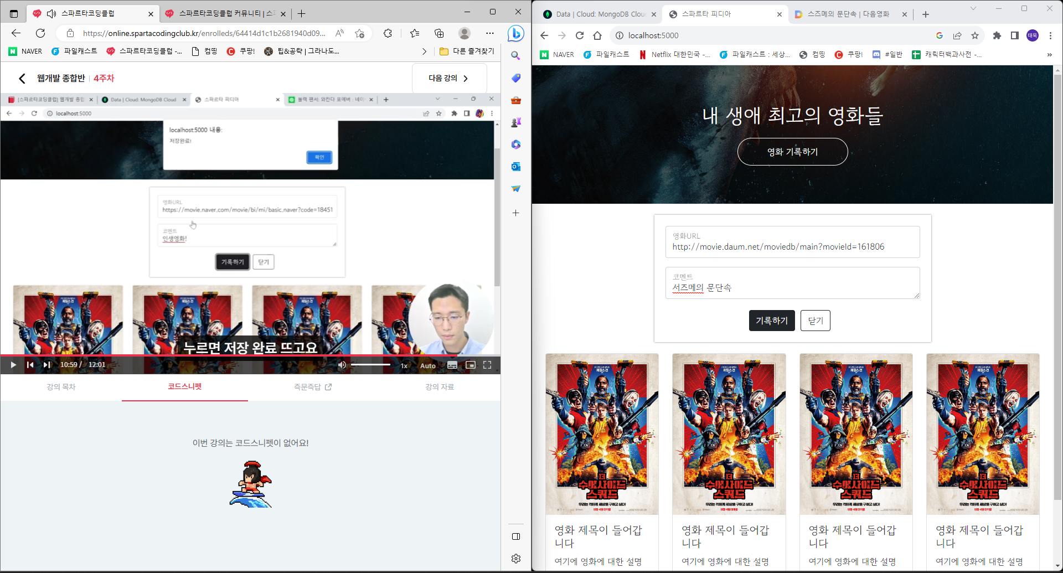Refresh the Edge page
1063x573 pixels.
[40, 33]
